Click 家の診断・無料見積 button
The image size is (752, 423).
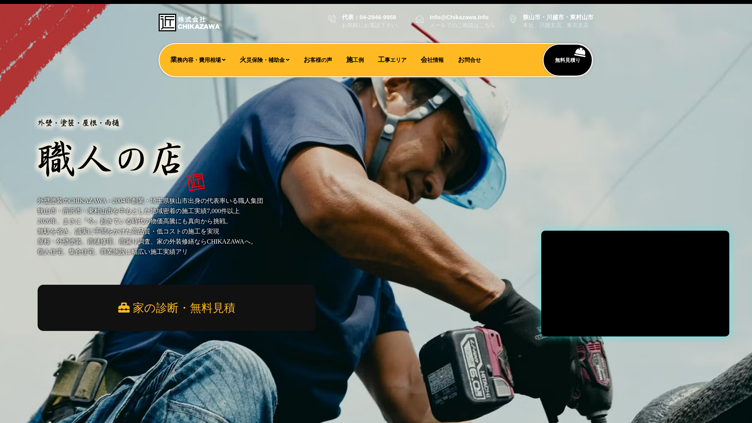[x=177, y=308]
